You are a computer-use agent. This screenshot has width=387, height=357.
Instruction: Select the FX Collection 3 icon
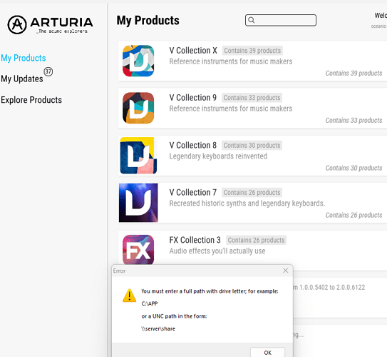[138, 250]
